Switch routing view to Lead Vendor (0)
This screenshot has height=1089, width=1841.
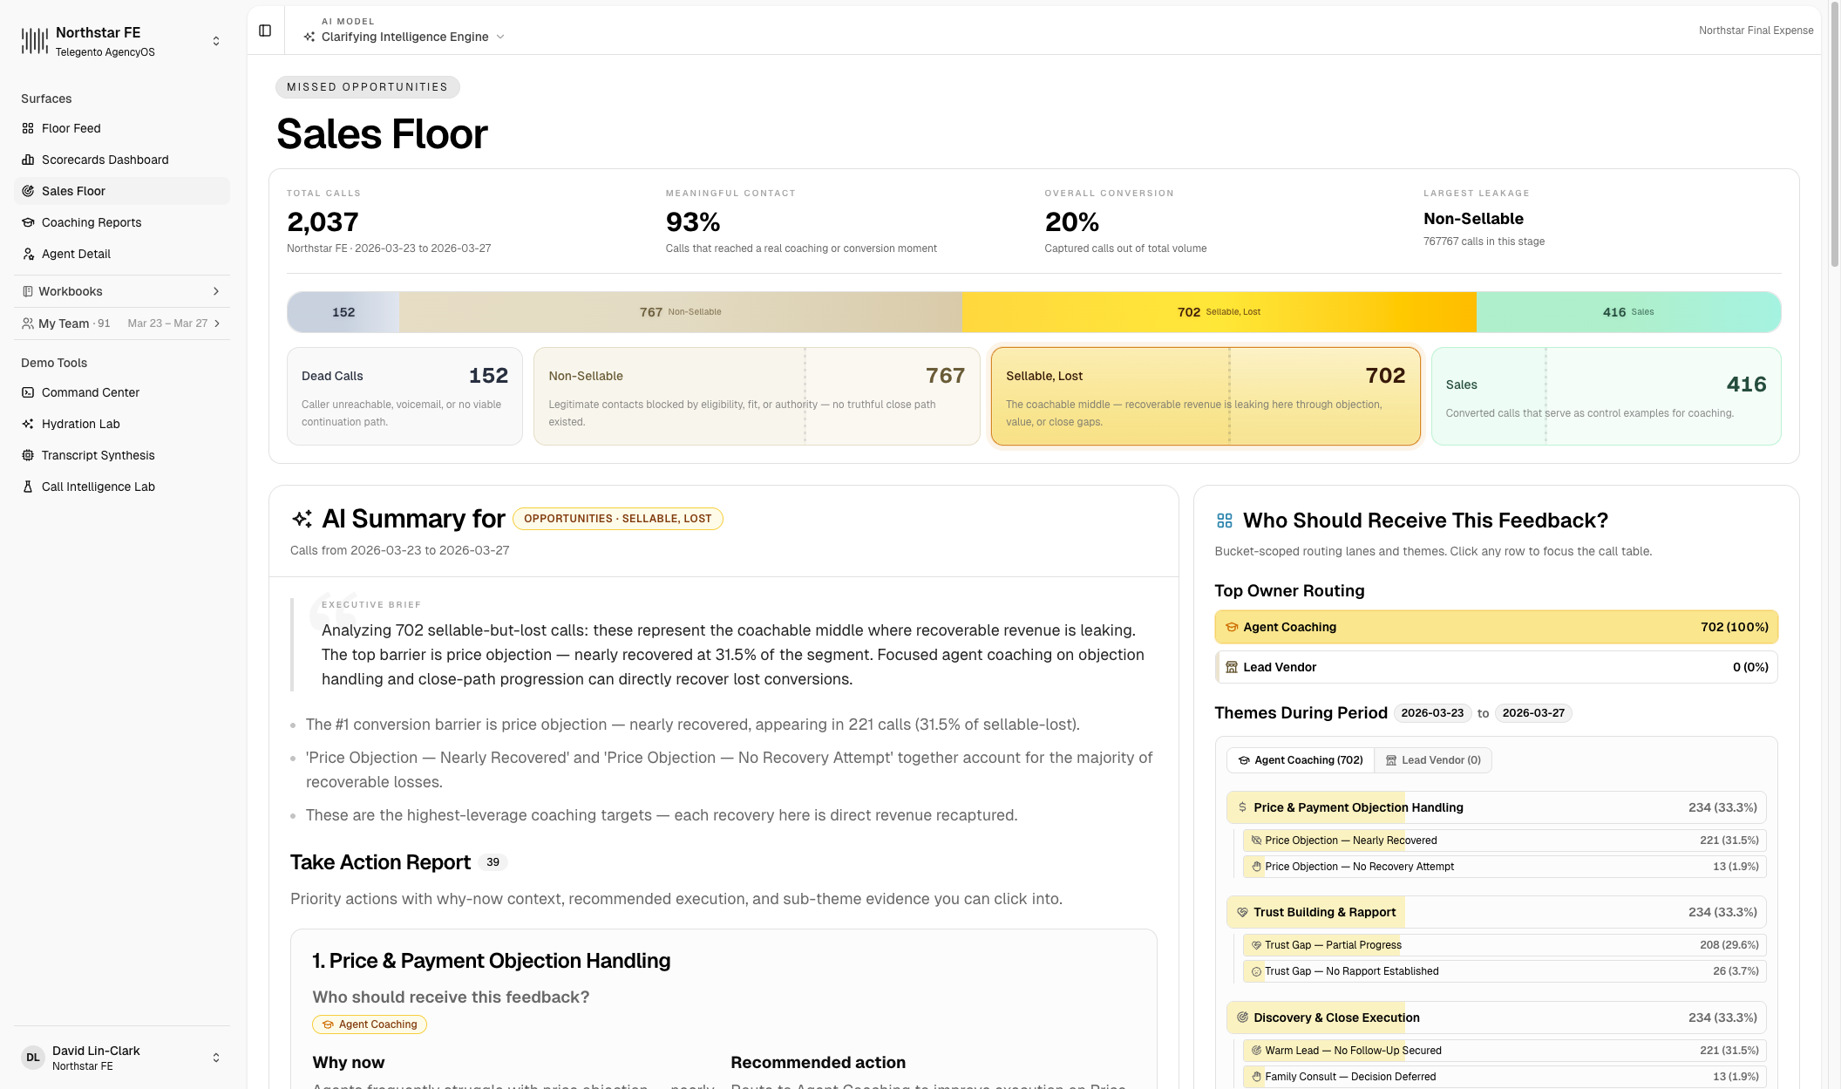[x=1433, y=759]
